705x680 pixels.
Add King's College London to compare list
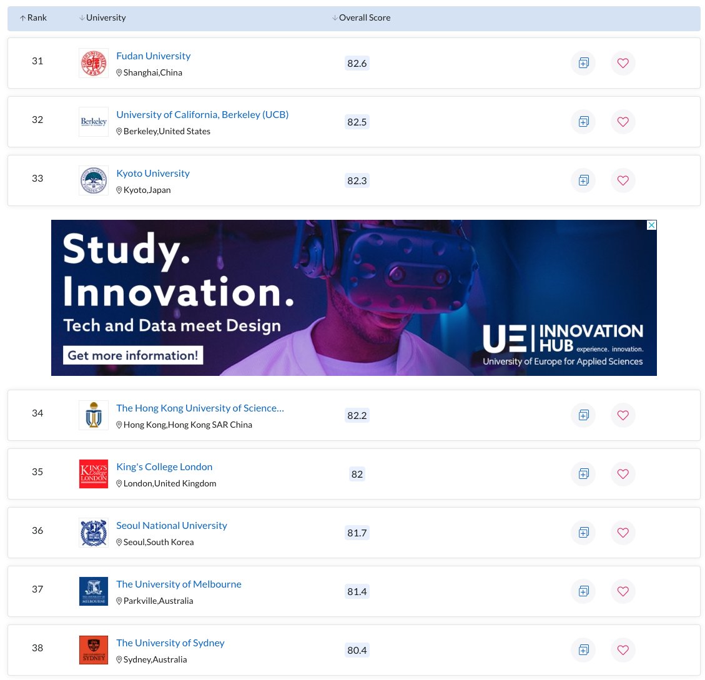click(x=583, y=473)
